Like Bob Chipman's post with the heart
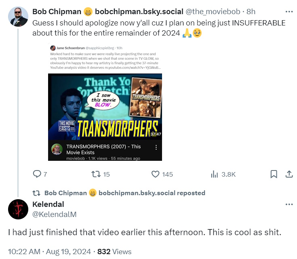The height and width of the screenshot is (259, 297). tap(155, 174)
